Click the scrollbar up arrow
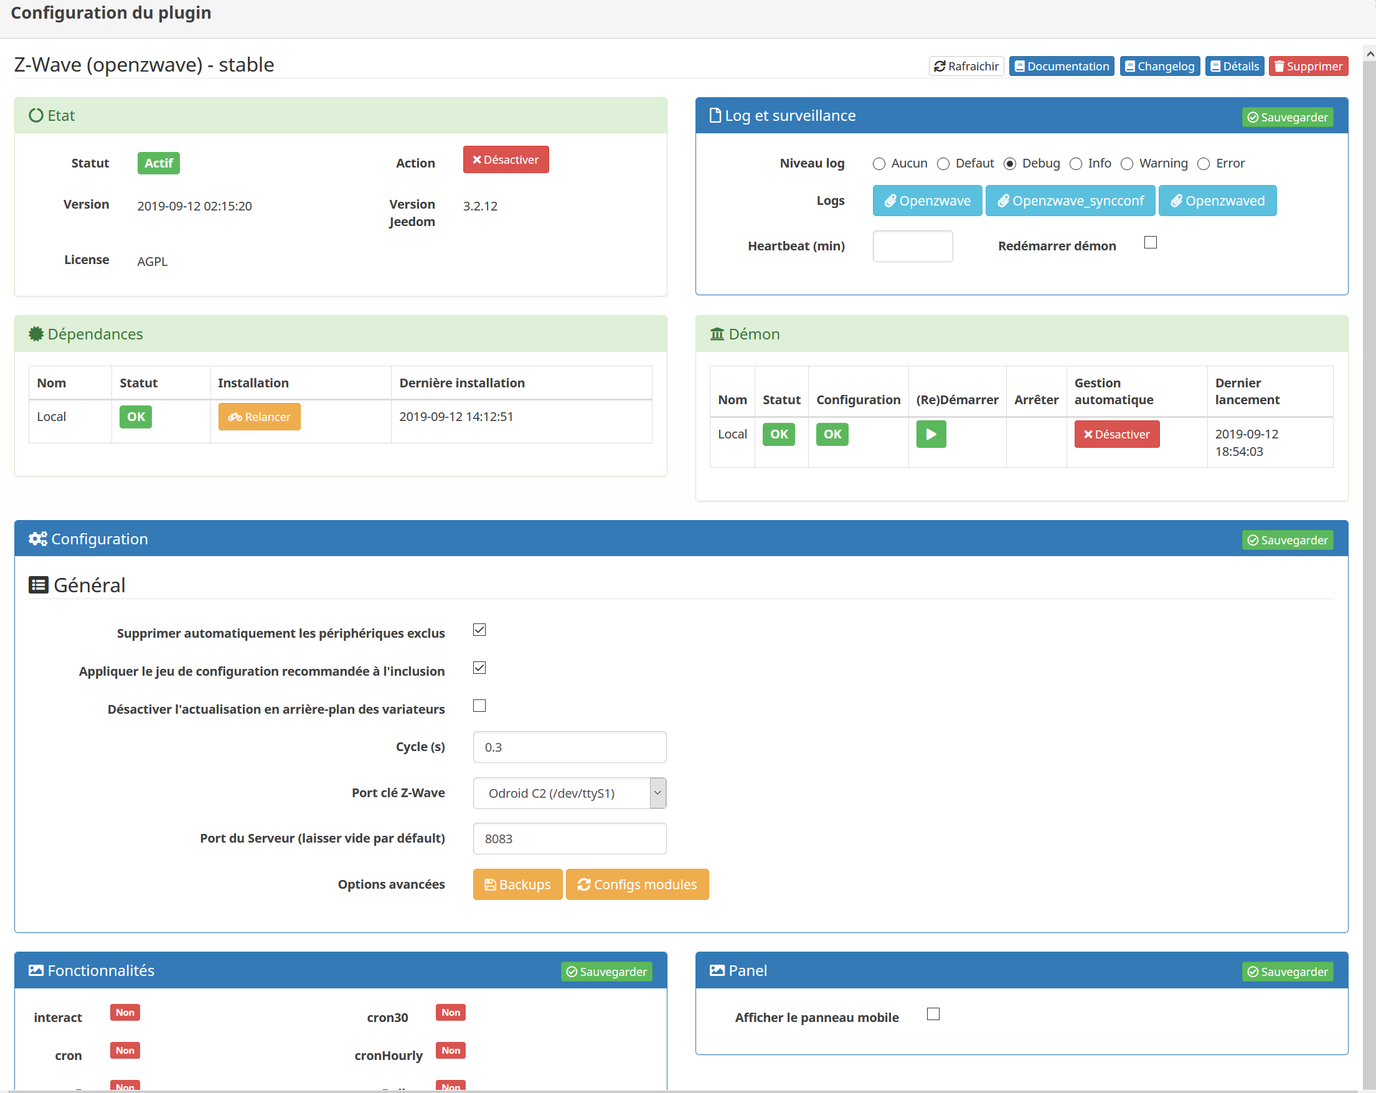The image size is (1376, 1093). point(1370,55)
